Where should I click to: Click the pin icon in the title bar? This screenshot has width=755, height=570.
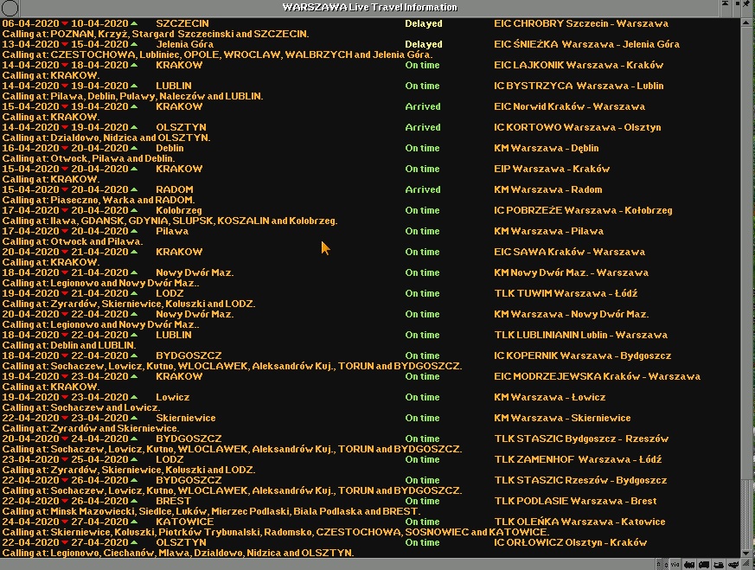(x=747, y=7)
